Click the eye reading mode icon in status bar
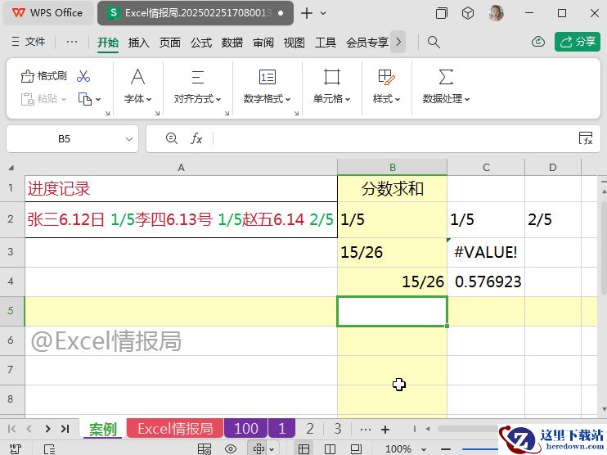This screenshot has width=607, height=455. point(231,448)
